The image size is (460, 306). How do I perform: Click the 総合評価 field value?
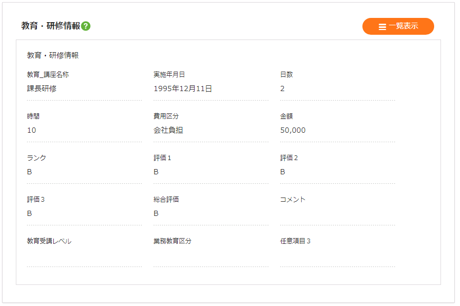point(156,213)
